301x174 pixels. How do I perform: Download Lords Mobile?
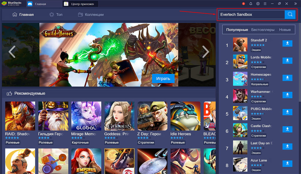287,61
